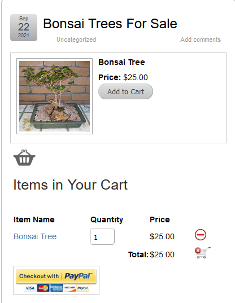235x303 pixels.
Task: Open the bonsai tree product photo
Action: [55, 96]
